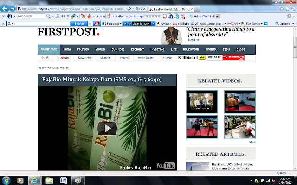Open Microsoft Word from the taskbar

click(x=64, y=180)
